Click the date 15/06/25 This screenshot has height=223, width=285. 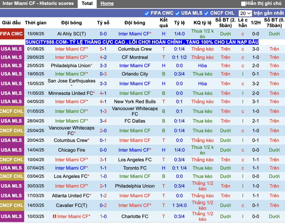36,34
